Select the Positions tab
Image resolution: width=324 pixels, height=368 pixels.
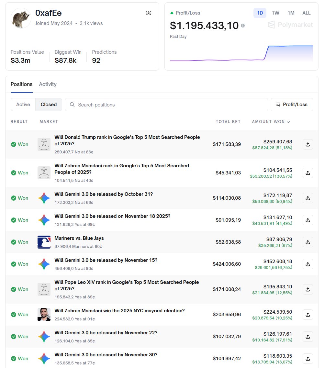[x=21, y=84]
